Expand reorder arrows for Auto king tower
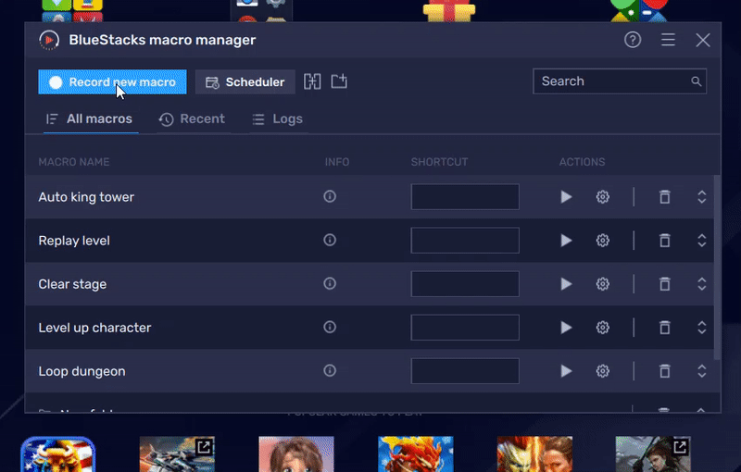The width and height of the screenshot is (741, 472). [702, 197]
